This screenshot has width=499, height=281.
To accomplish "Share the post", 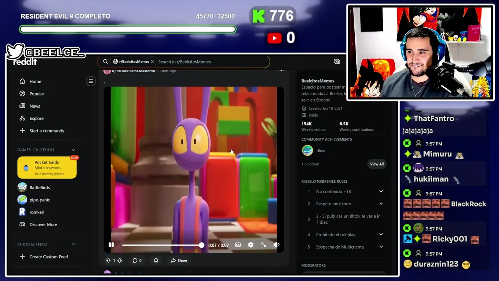I will (179, 260).
